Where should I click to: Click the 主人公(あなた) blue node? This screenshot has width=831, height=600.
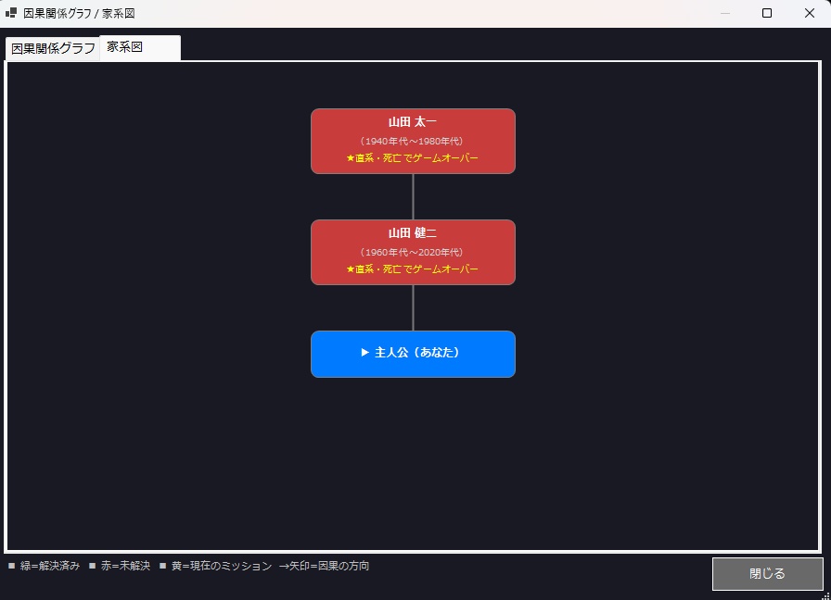pyautogui.click(x=413, y=354)
